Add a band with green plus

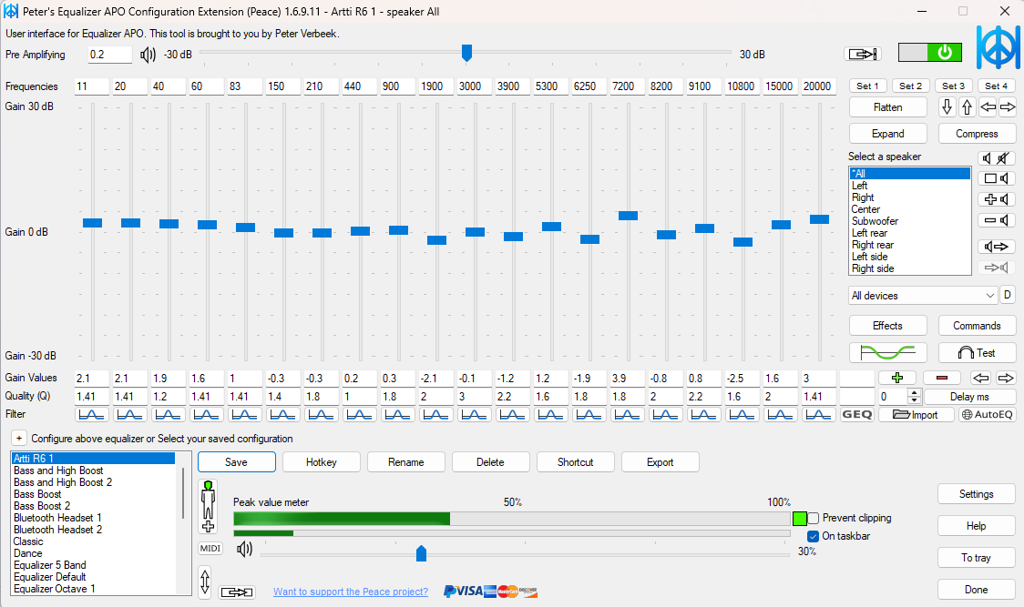click(x=897, y=378)
